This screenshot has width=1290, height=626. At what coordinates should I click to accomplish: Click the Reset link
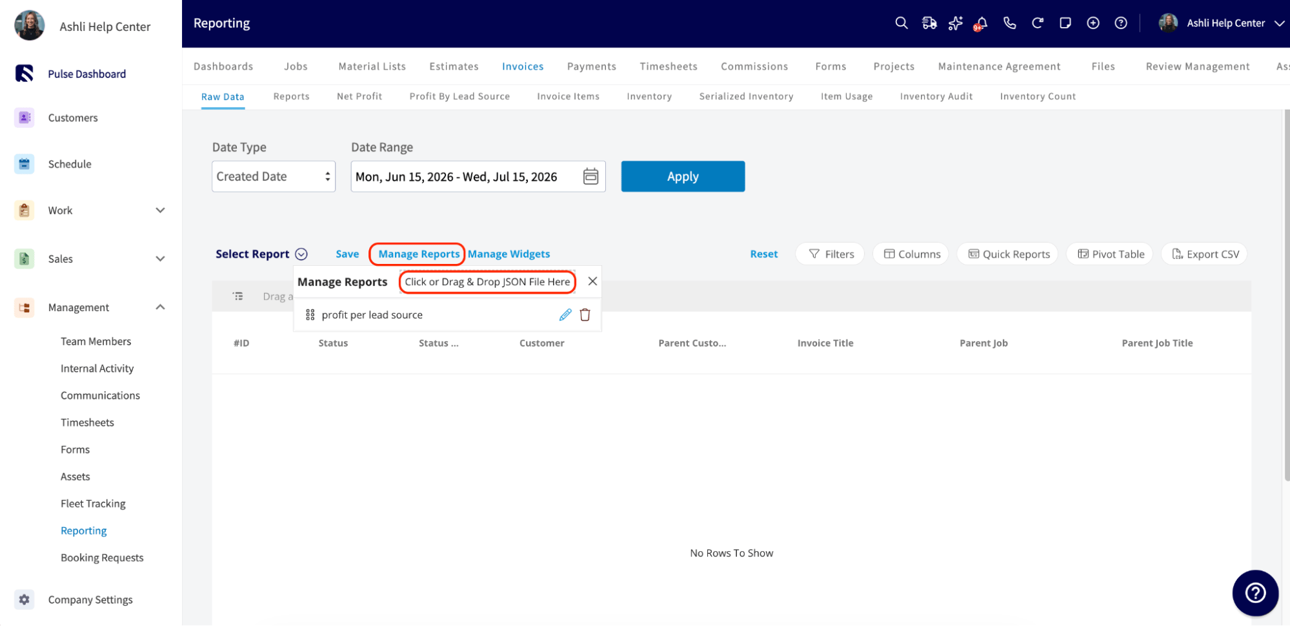tap(763, 254)
